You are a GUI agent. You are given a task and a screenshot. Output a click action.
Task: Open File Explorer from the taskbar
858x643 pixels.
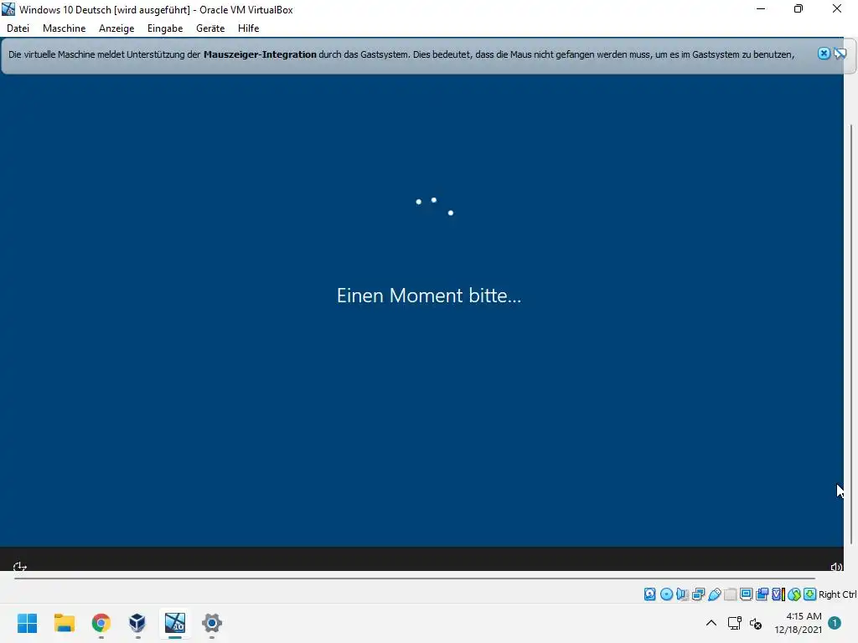(64, 623)
